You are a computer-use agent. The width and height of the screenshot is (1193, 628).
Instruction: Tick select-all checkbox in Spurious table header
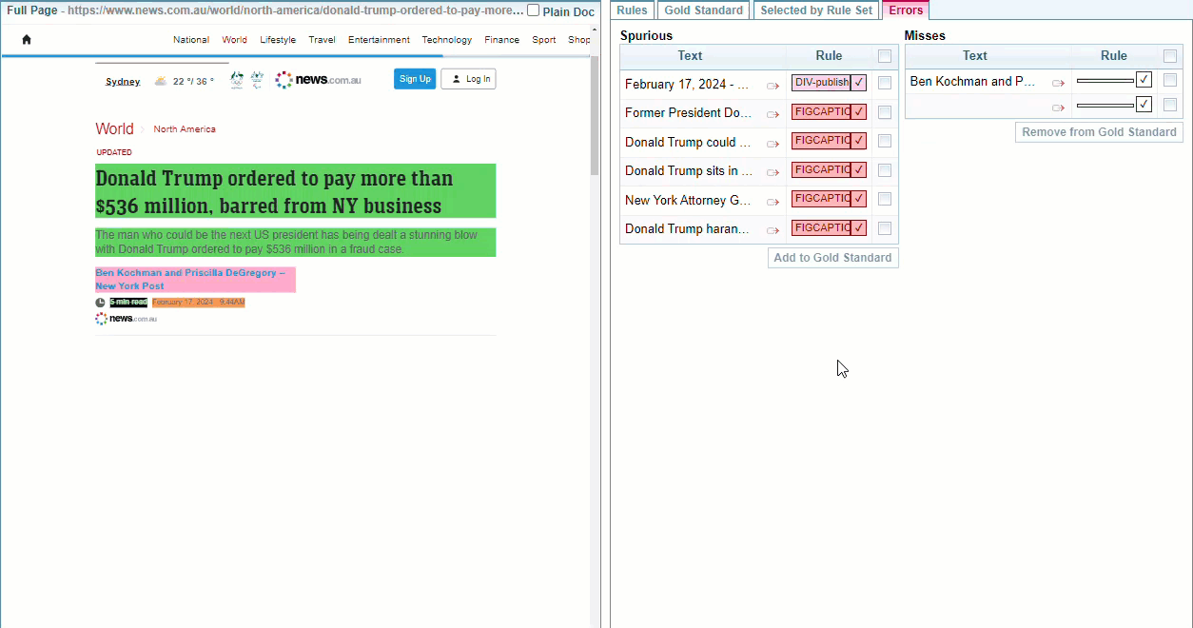[x=885, y=56]
